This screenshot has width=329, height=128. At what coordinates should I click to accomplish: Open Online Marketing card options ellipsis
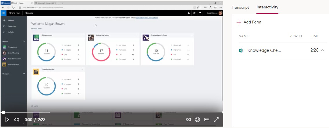pos(137,35)
